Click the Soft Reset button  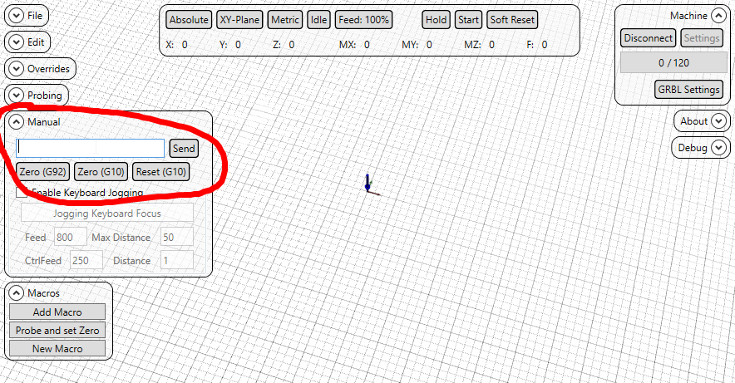[x=512, y=20]
